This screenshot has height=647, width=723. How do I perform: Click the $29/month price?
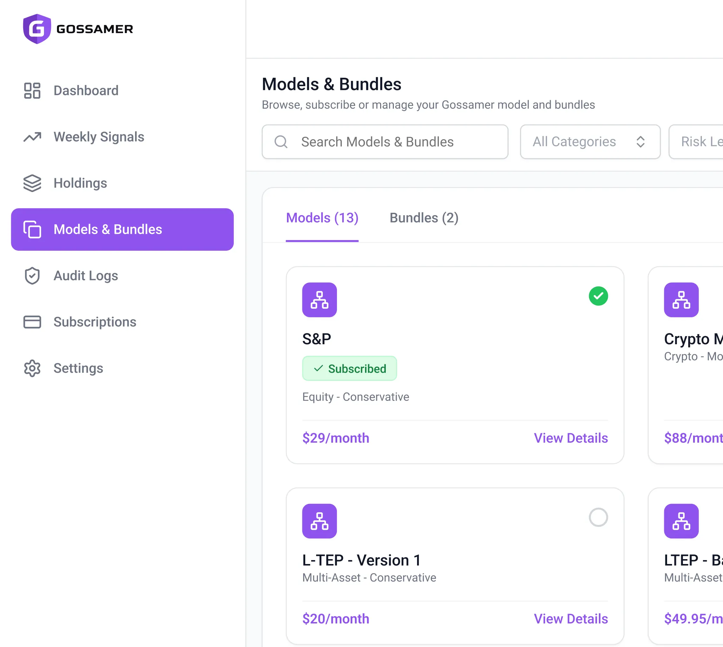335,438
